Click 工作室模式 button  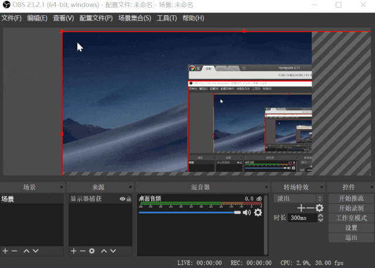(351, 218)
